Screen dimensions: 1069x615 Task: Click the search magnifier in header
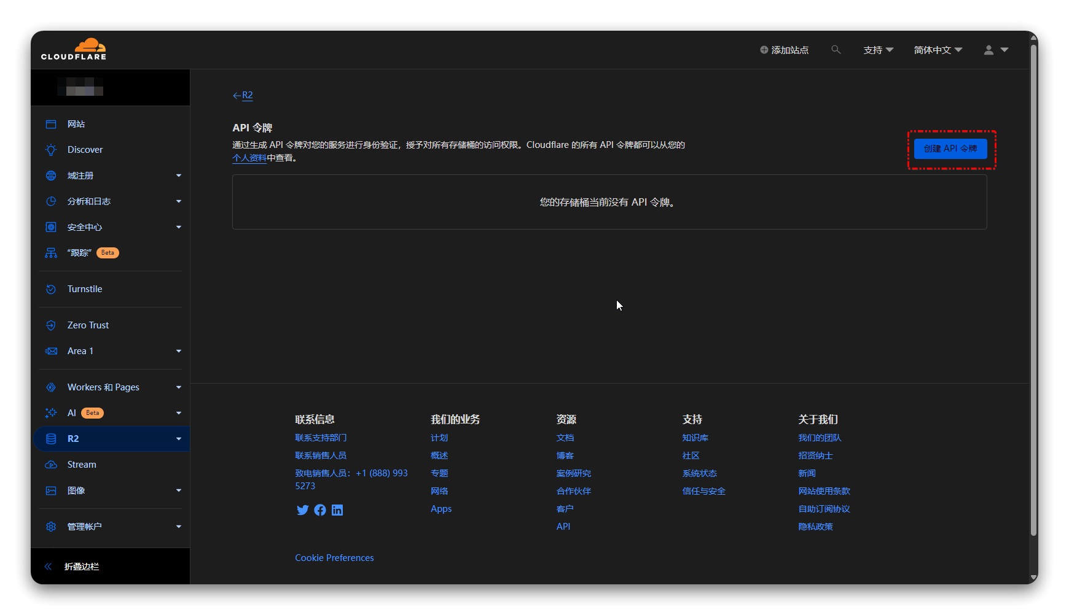tap(836, 50)
